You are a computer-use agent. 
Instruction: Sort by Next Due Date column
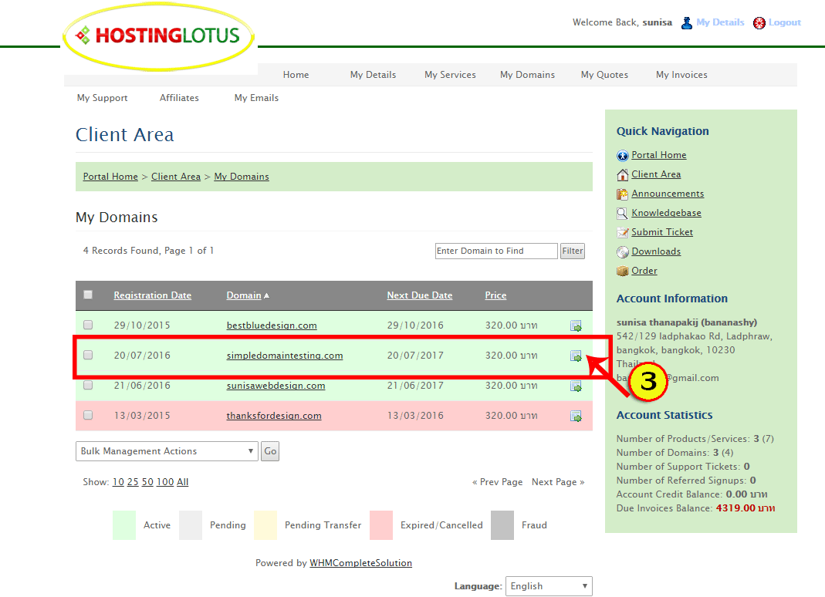pos(420,295)
